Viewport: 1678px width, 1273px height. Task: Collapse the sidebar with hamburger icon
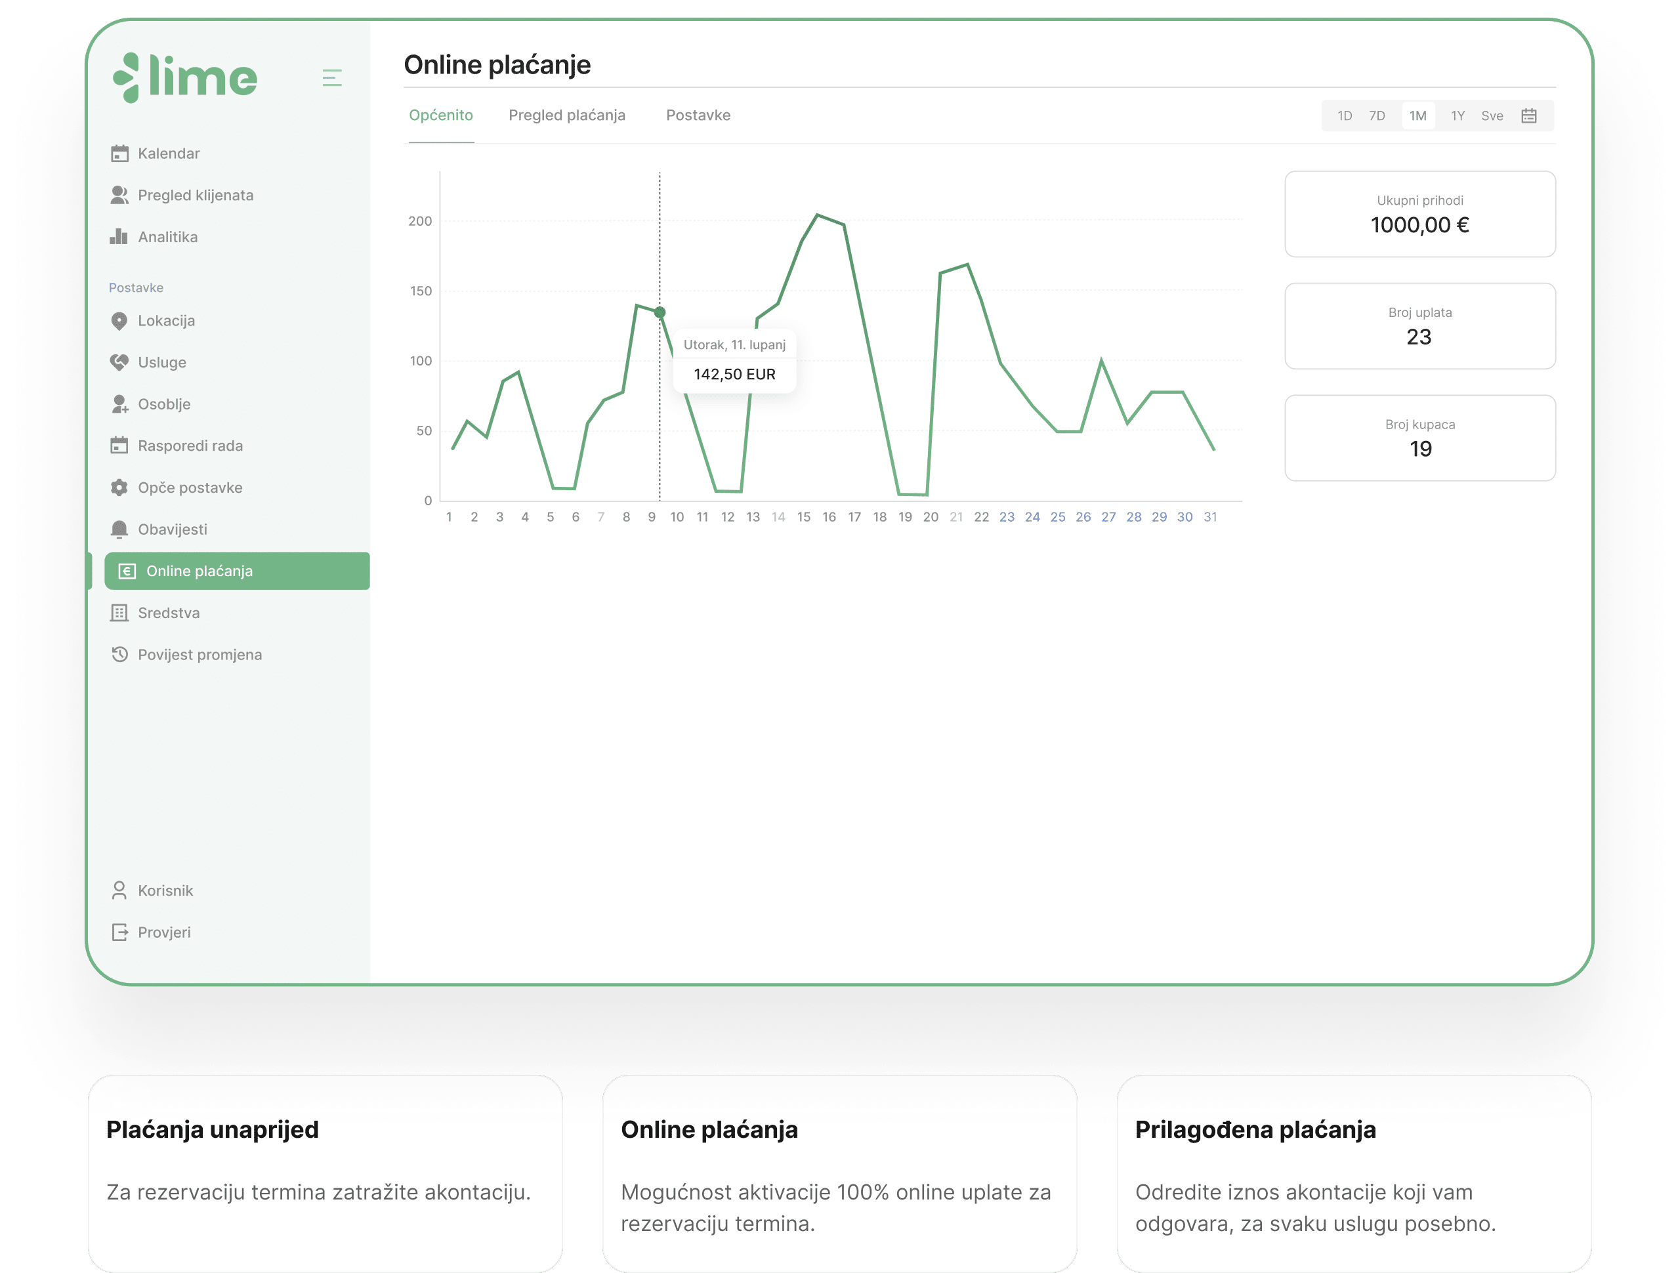point(332,77)
